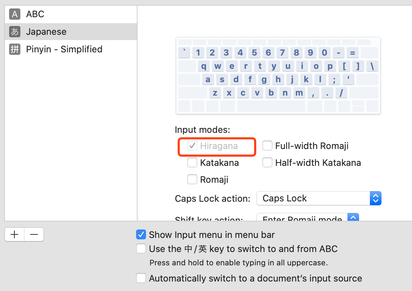Enable the Romaji input mode checkbox

[192, 180]
